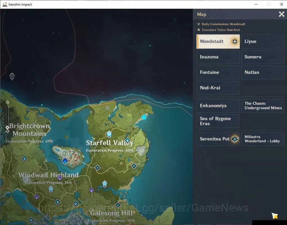Screen dimensions: 287x225
Task: Click Exploration Progress: 60% text
Action: (110, 150)
